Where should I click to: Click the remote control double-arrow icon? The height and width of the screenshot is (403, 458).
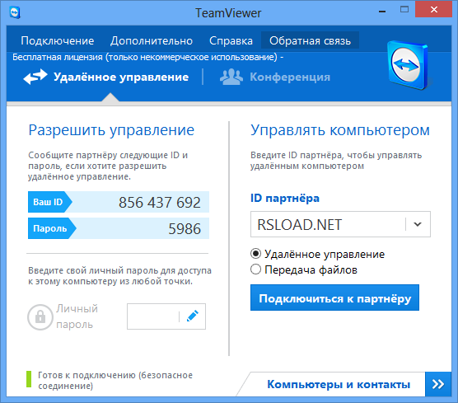35,77
